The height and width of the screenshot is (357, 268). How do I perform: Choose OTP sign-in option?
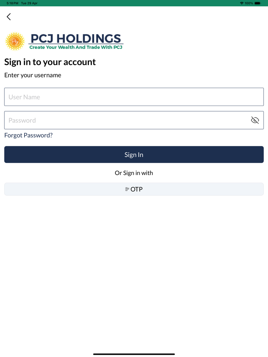[134, 189]
